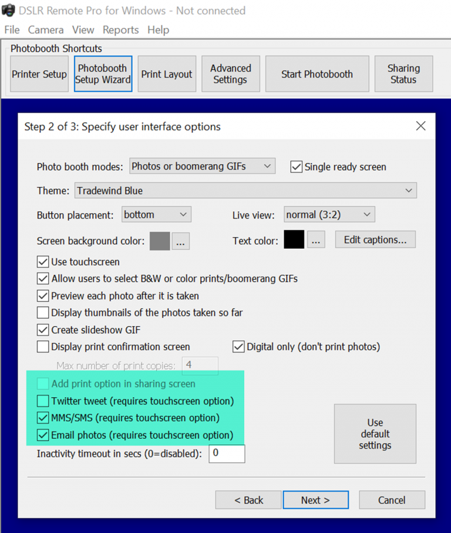The height and width of the screenshot is (533, 451).
Task: Open the Camera menu
Action: [46, 30]
